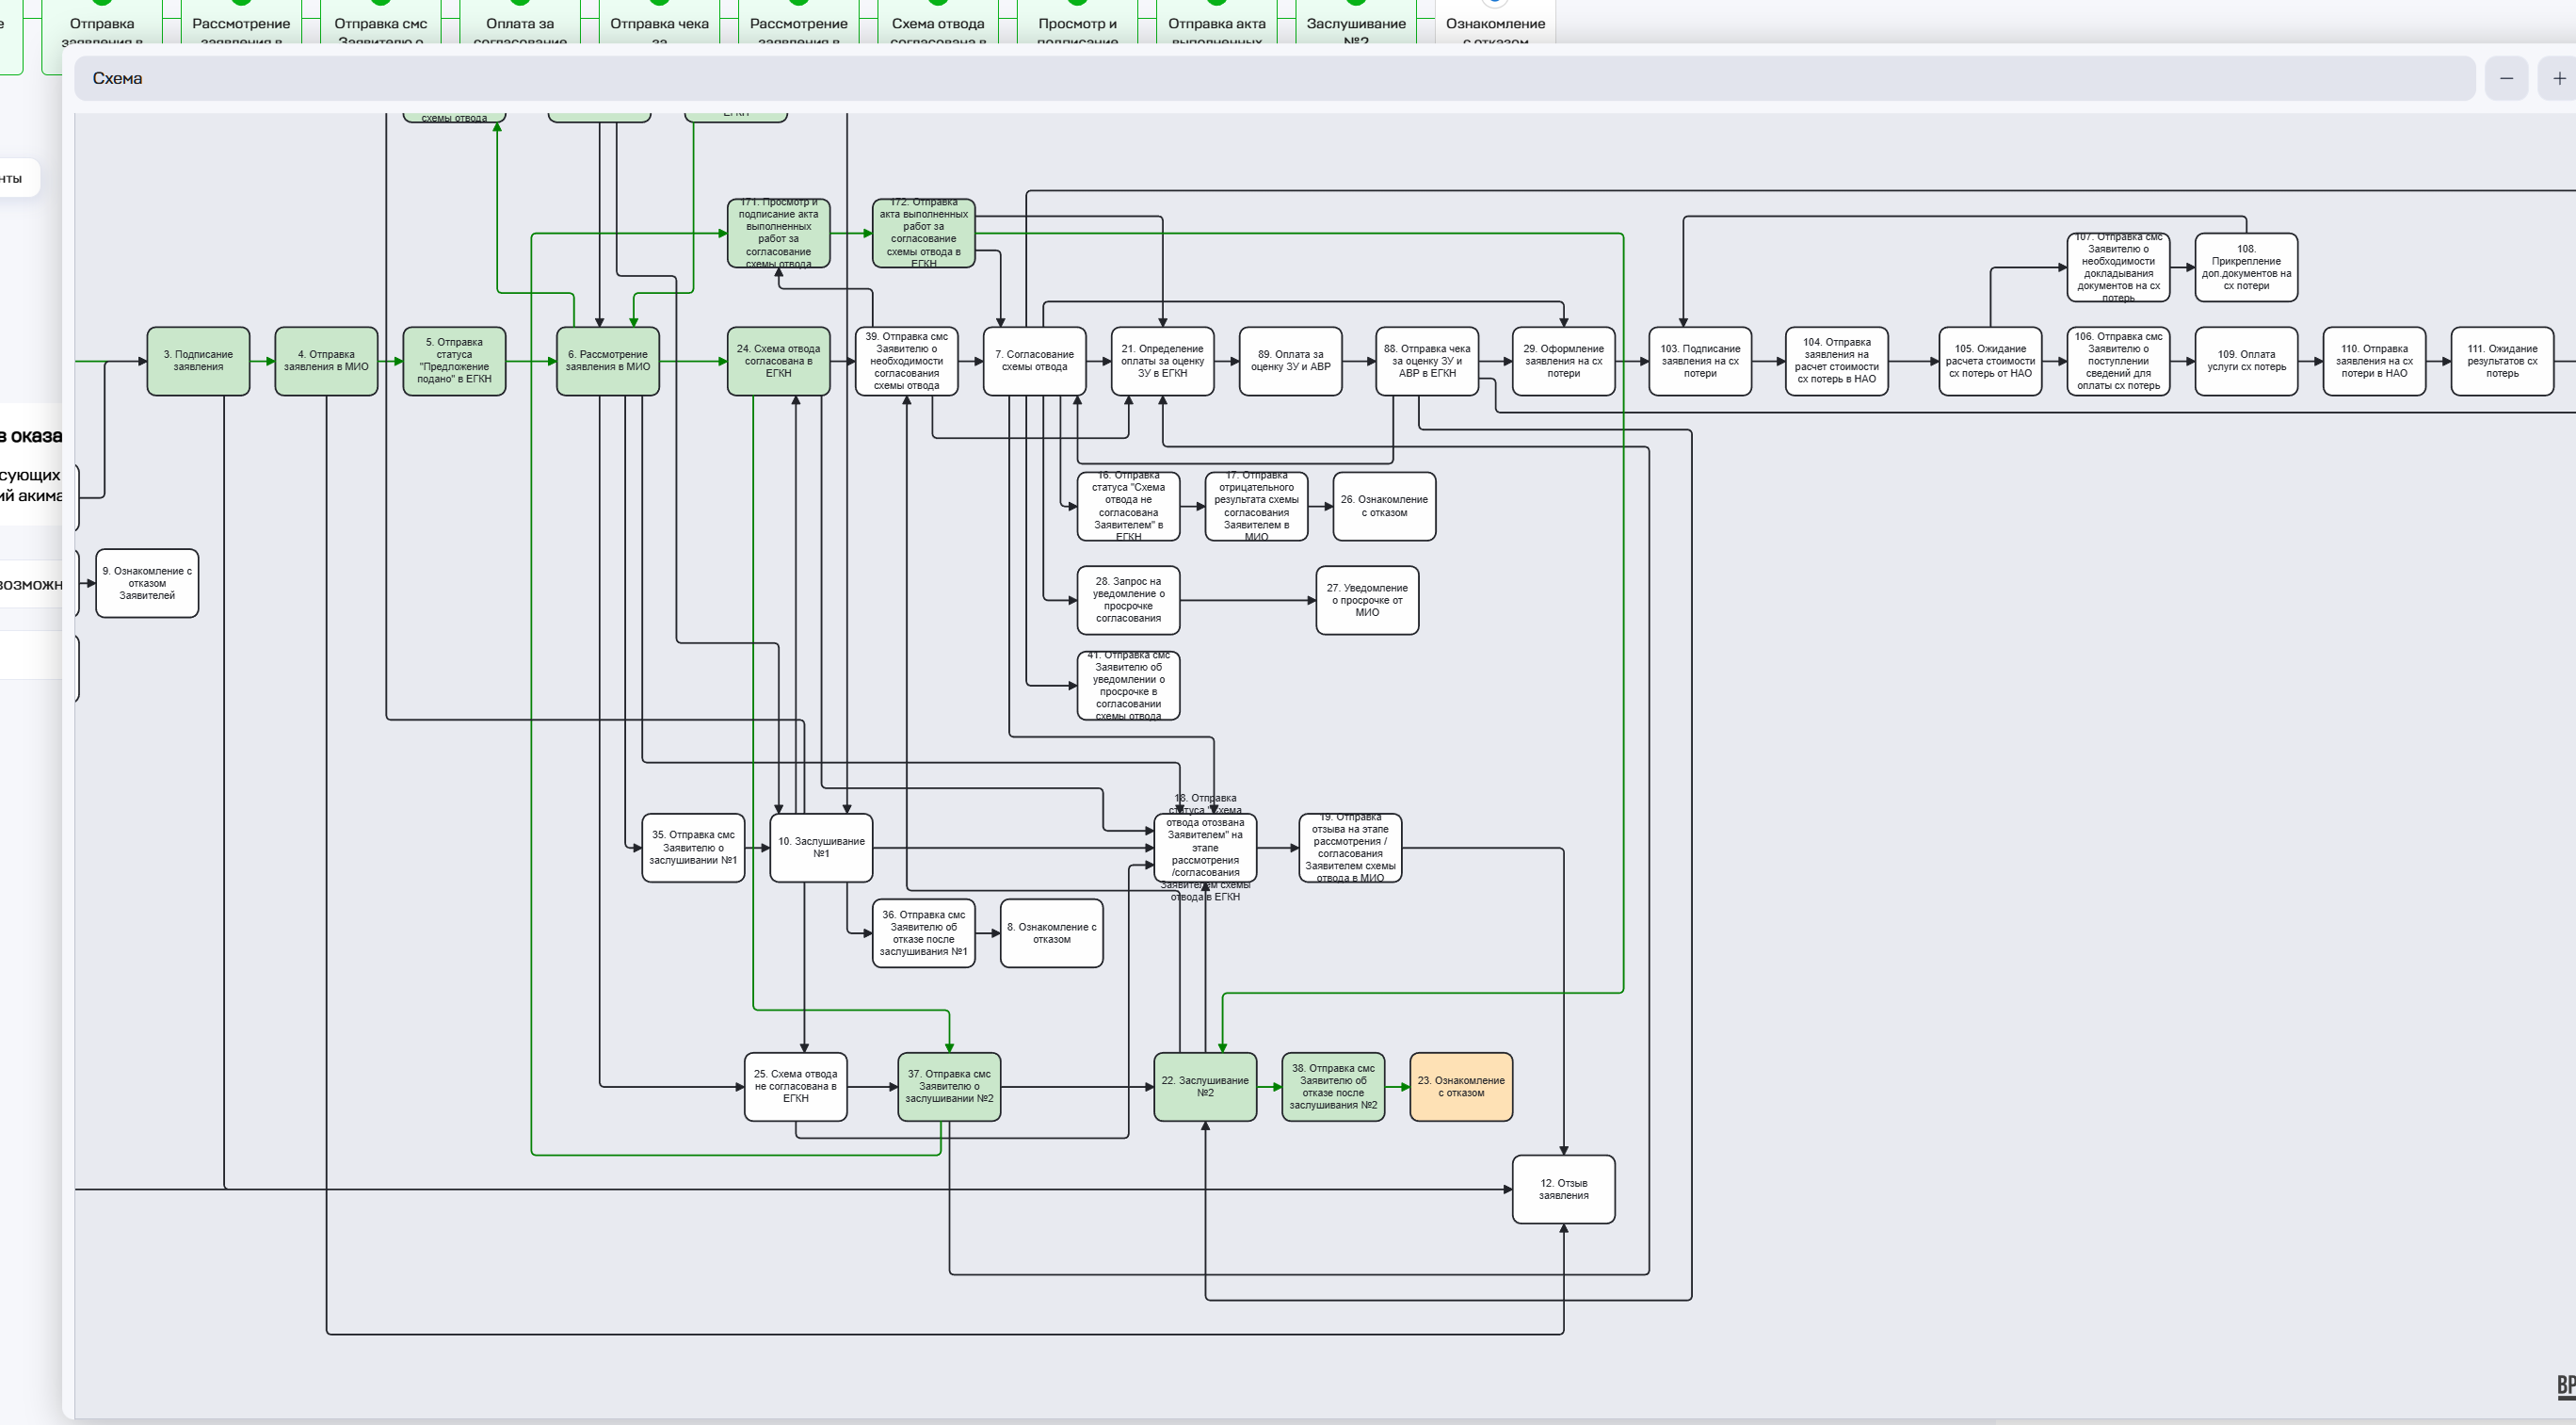Click node '9. Ознакомление с отказом Заявителей'
The width and height of the screenshot is (2576, 1425).
tap(147, 583)
